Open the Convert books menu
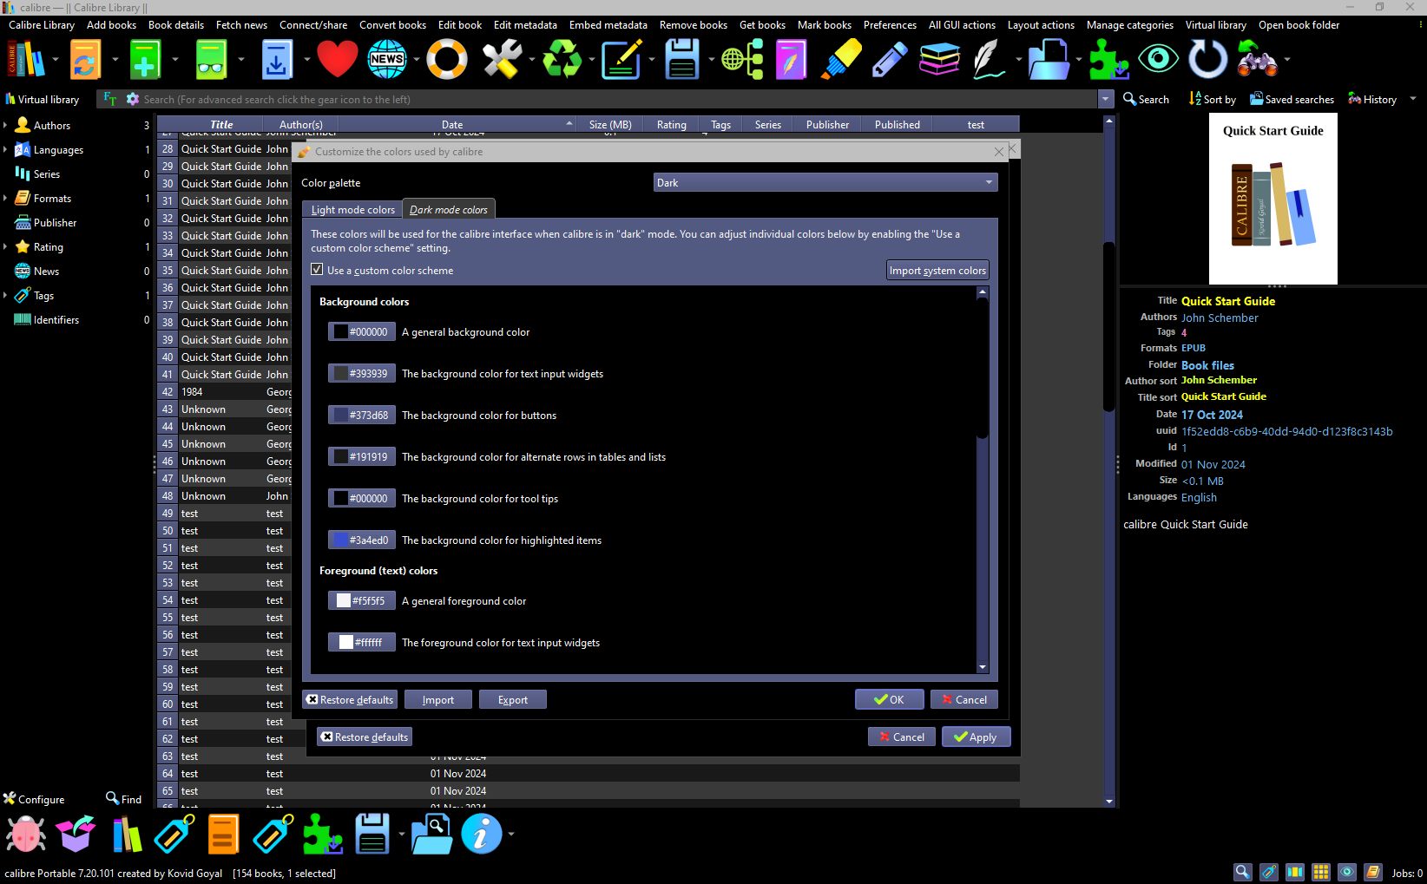The image size is (1427, 884). coord(392,25)
